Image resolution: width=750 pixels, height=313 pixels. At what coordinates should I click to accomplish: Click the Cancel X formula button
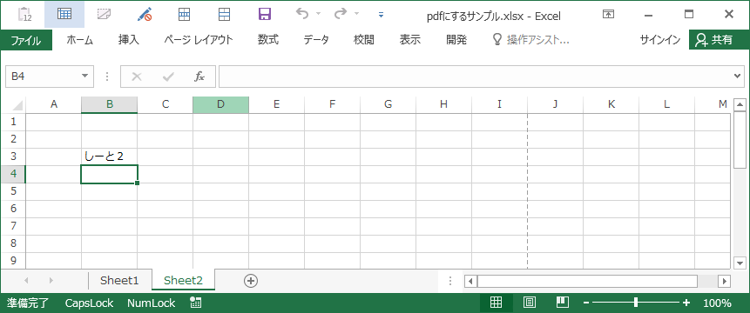[136, 77]
